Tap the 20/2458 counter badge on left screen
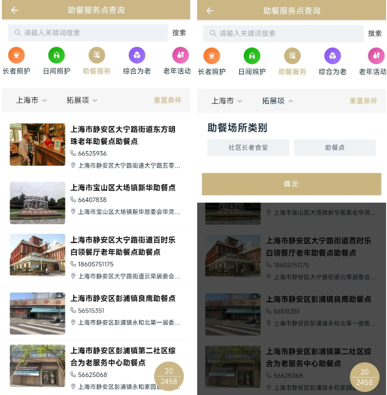The image size is (387, 395). pos(169,376)
